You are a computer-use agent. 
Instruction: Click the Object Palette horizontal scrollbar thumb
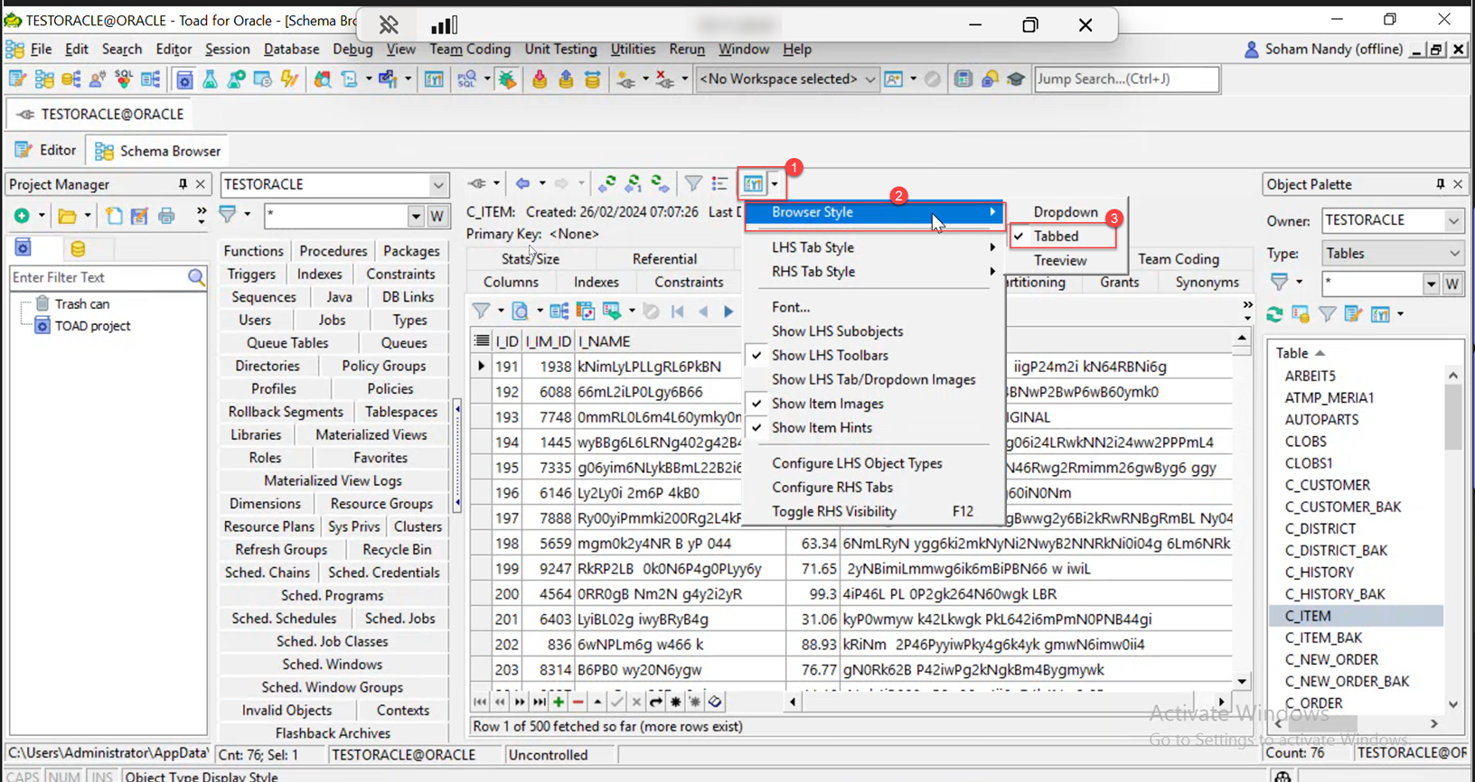coord(1322,724)
